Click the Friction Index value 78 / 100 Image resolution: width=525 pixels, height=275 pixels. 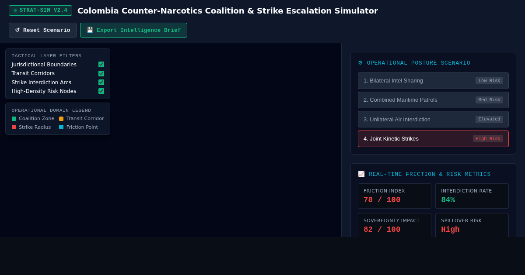382,200
